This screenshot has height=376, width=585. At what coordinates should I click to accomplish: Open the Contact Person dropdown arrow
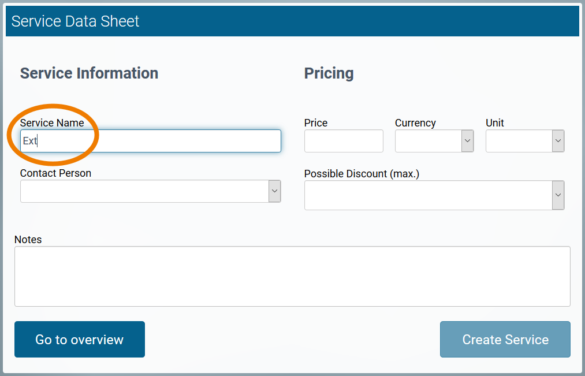coord(275,191)
